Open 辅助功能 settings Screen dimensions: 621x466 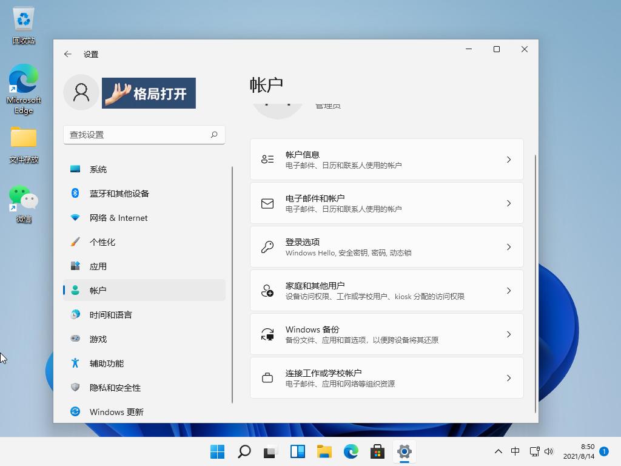click(x=108, y=363)
